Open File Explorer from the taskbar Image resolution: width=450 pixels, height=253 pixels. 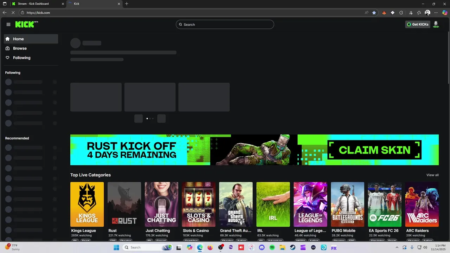282,247
